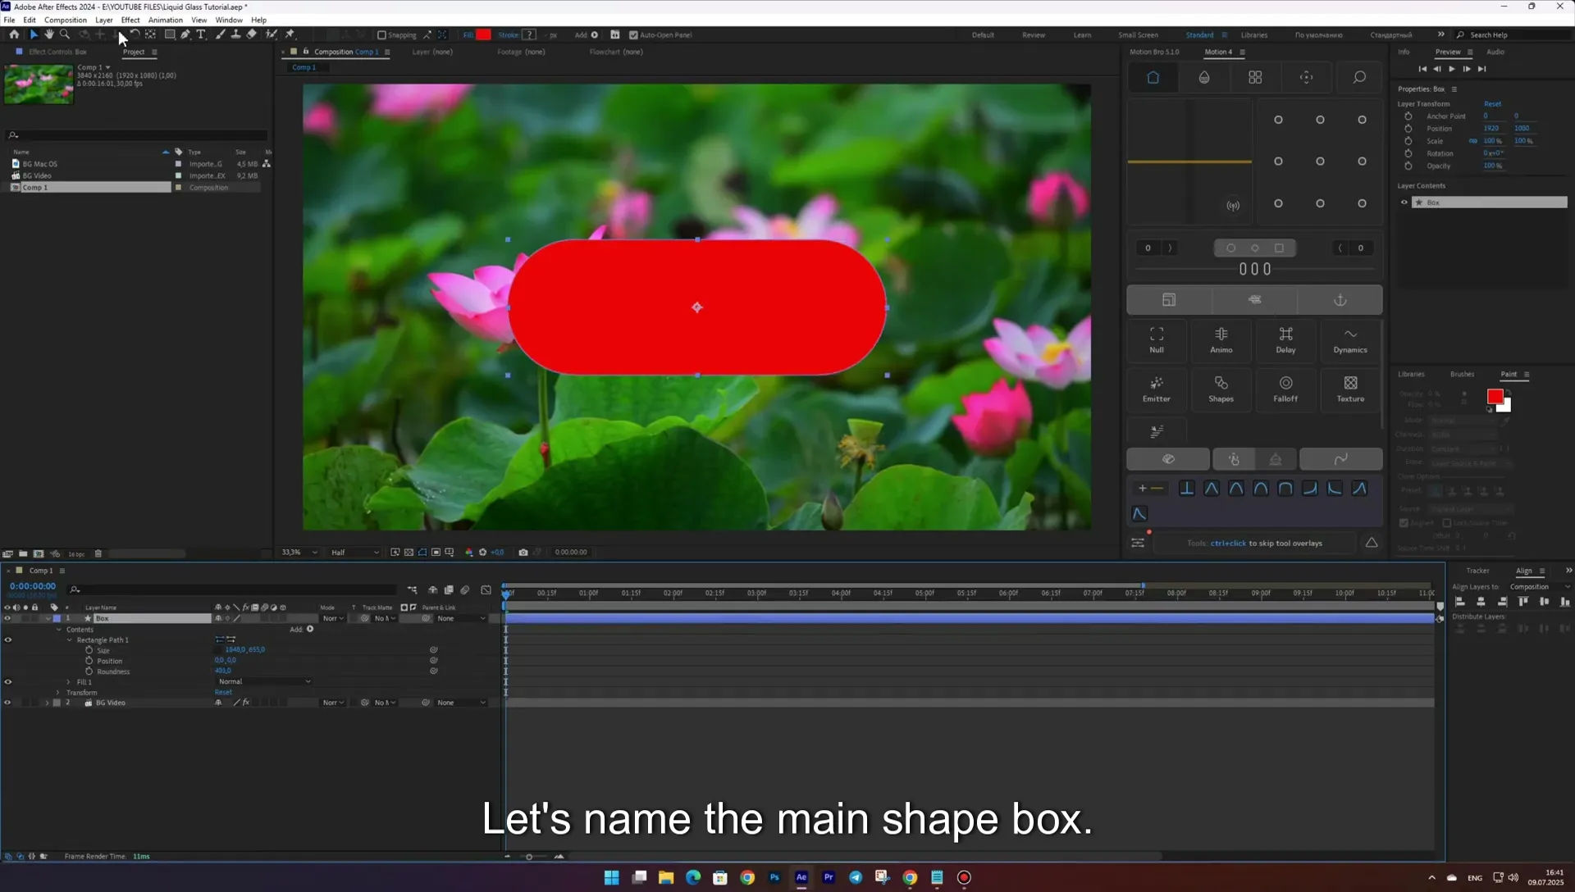
Task: Open the Delay tool in Motion panel
Action: 1285,339
